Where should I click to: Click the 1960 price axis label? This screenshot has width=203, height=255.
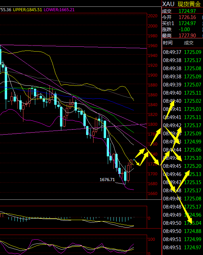coord(153,45)
